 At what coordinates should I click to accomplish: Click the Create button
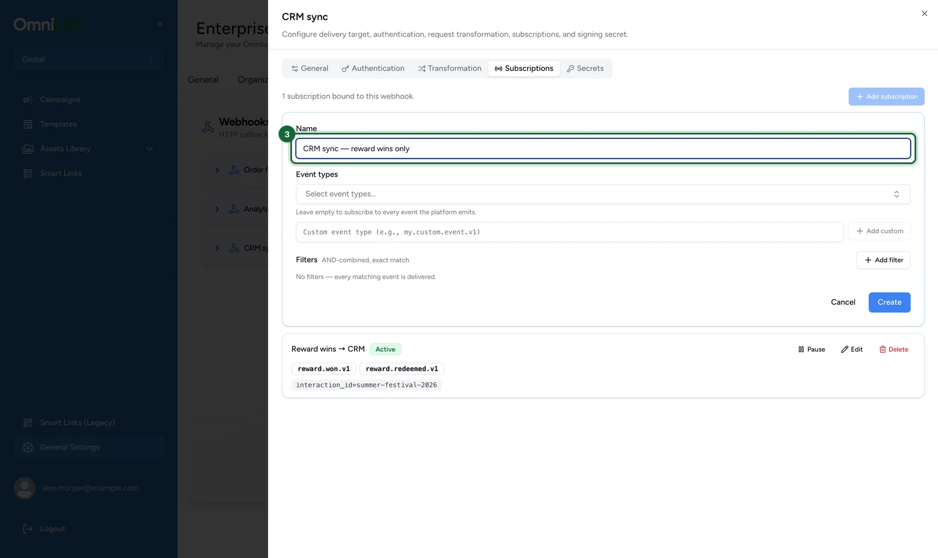pyautogui.click(x=889, y=302)
